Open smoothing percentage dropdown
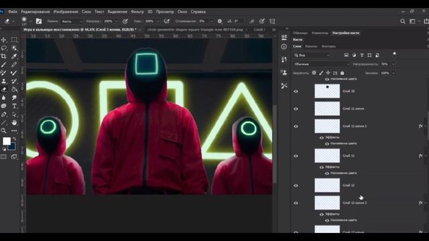 point(212,21)
